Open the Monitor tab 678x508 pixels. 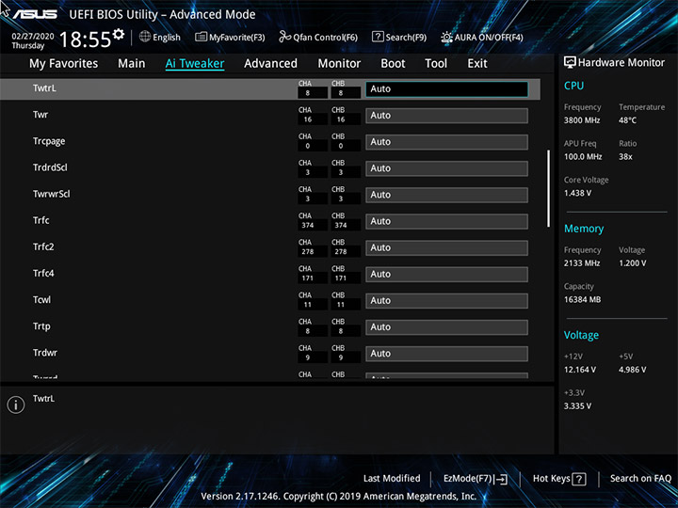tap(339, 64)
